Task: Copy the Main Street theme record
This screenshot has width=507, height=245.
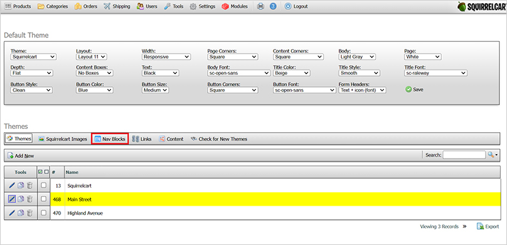Action: 21,199
